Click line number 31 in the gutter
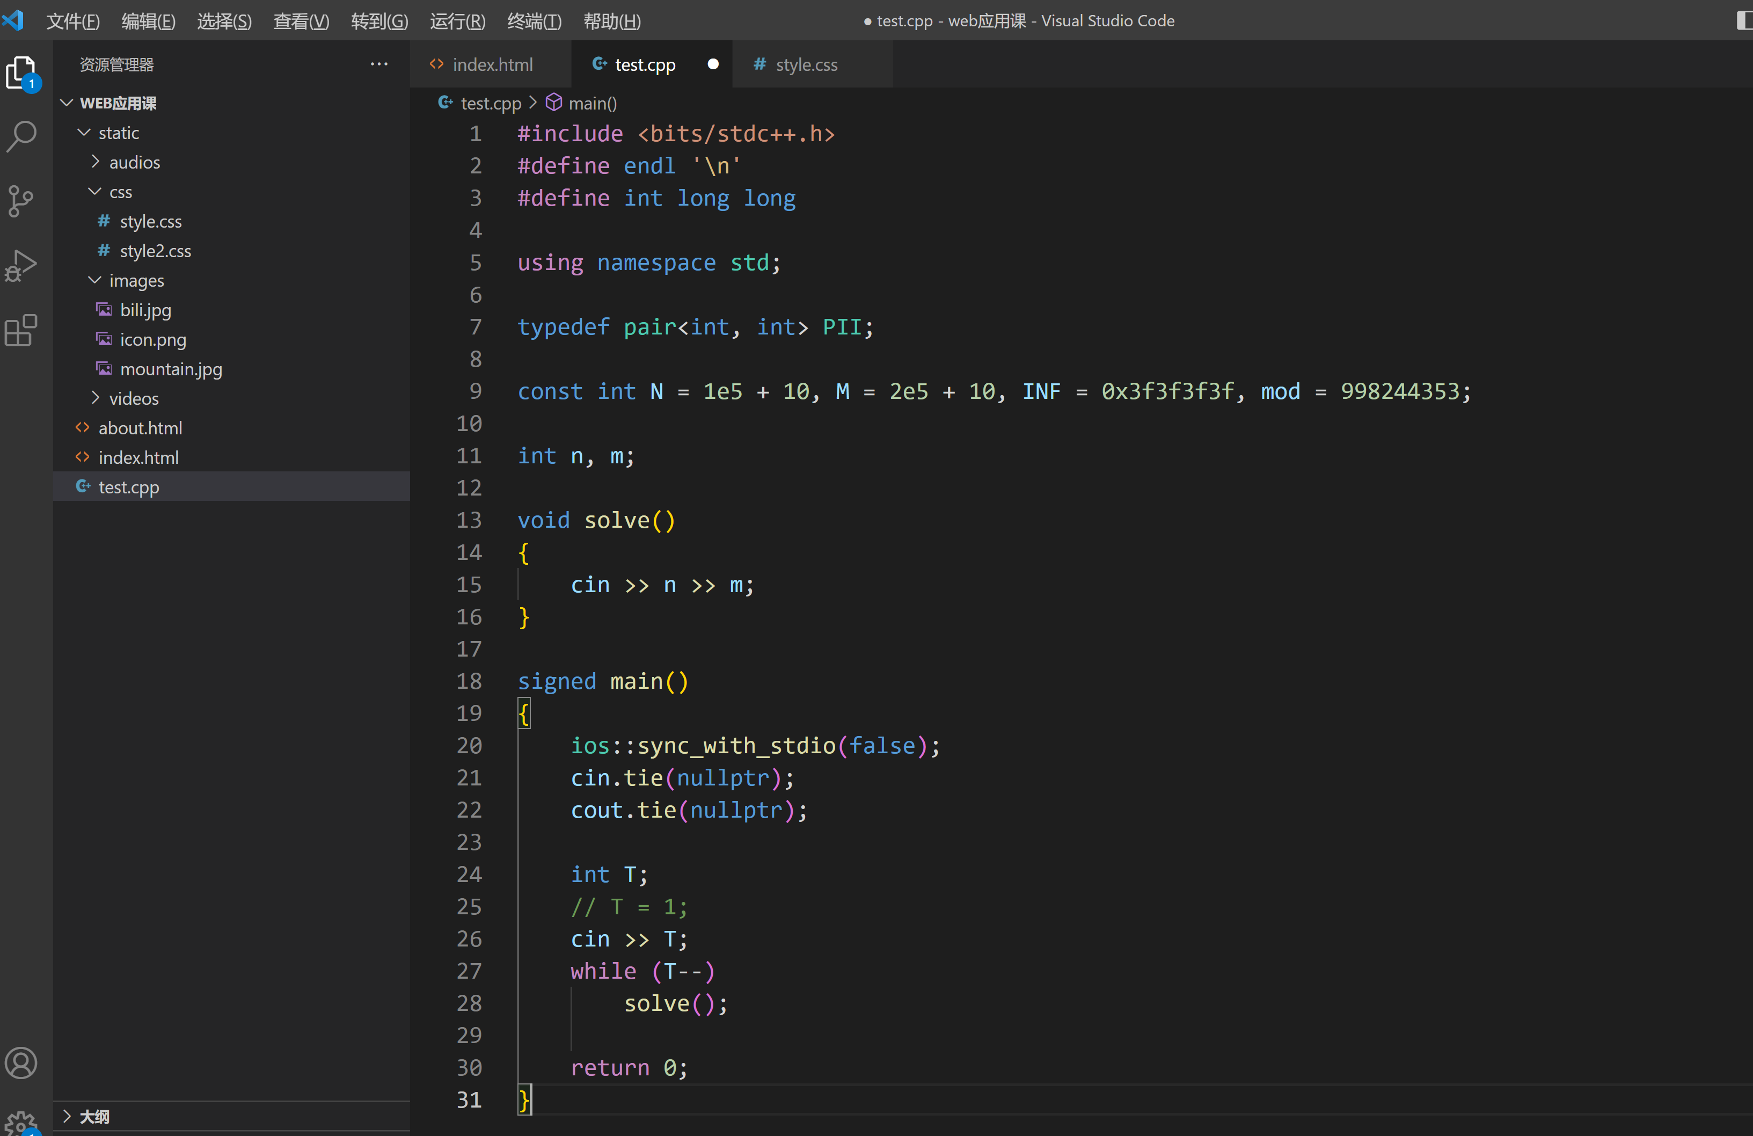Image resolution: width=1753 pixels, height=1136 pixels. click(x=469, y=1099)
